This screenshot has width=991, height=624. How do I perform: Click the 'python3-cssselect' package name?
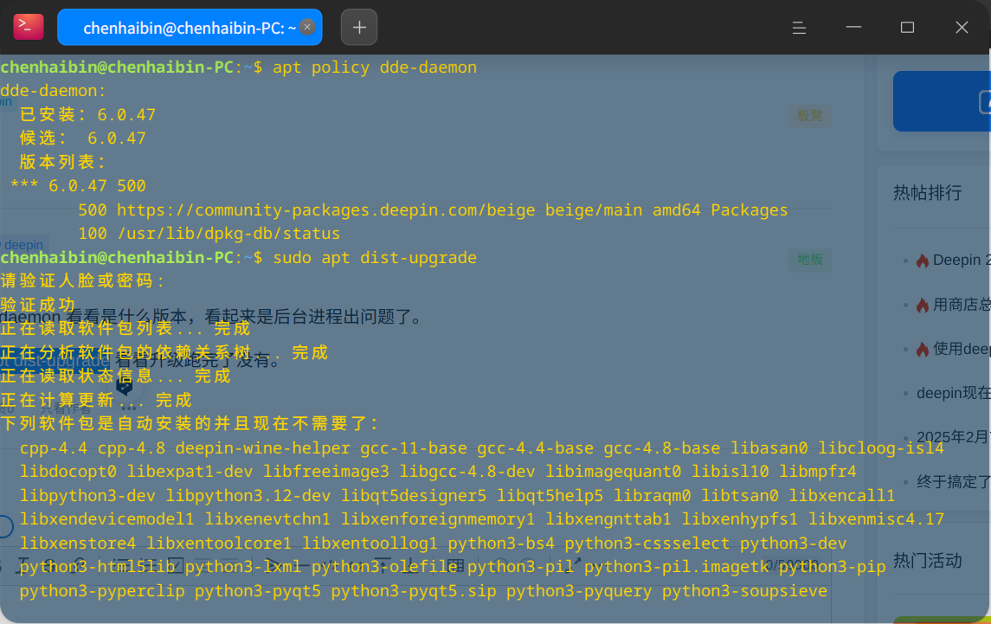click(x=647, y=543)
